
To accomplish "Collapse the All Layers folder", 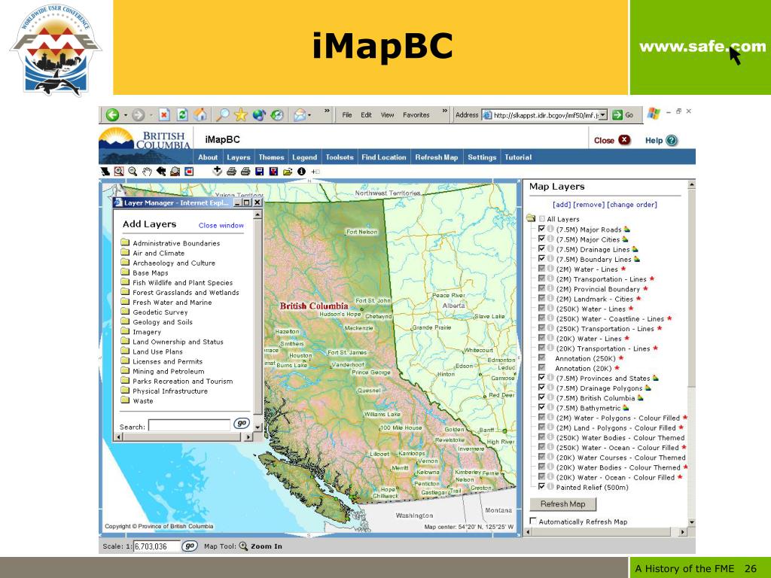I will pyautogui.click(x=531, y=218).
